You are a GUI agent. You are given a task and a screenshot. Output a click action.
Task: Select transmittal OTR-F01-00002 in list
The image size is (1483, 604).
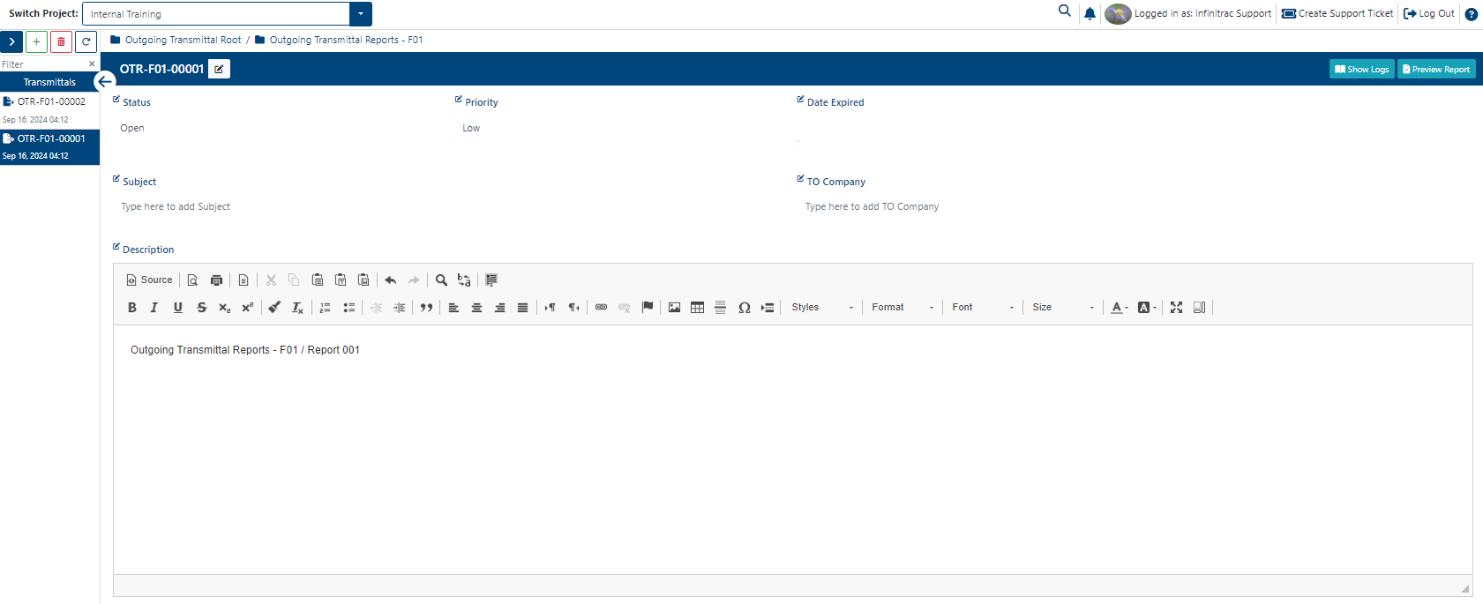tap(49, 110)
